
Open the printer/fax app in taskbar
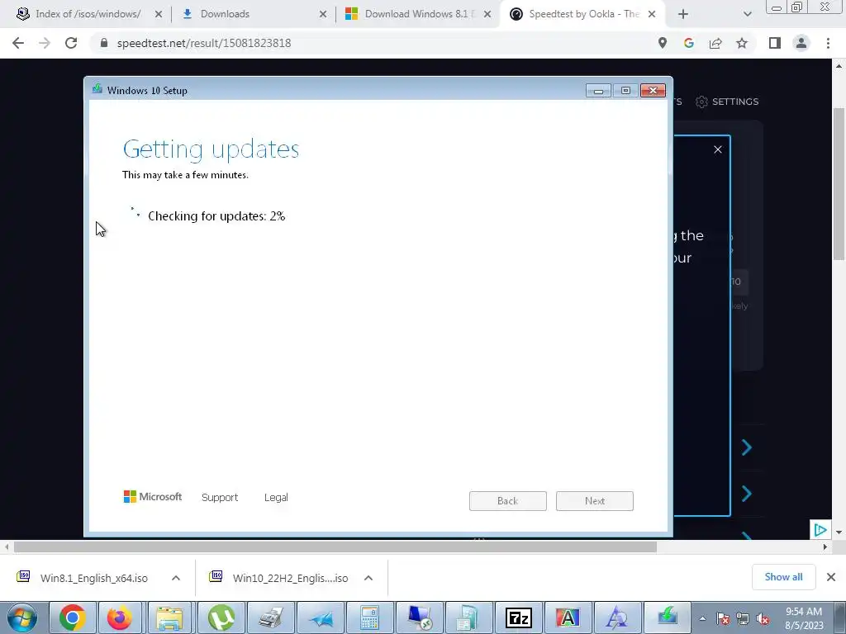270,617
